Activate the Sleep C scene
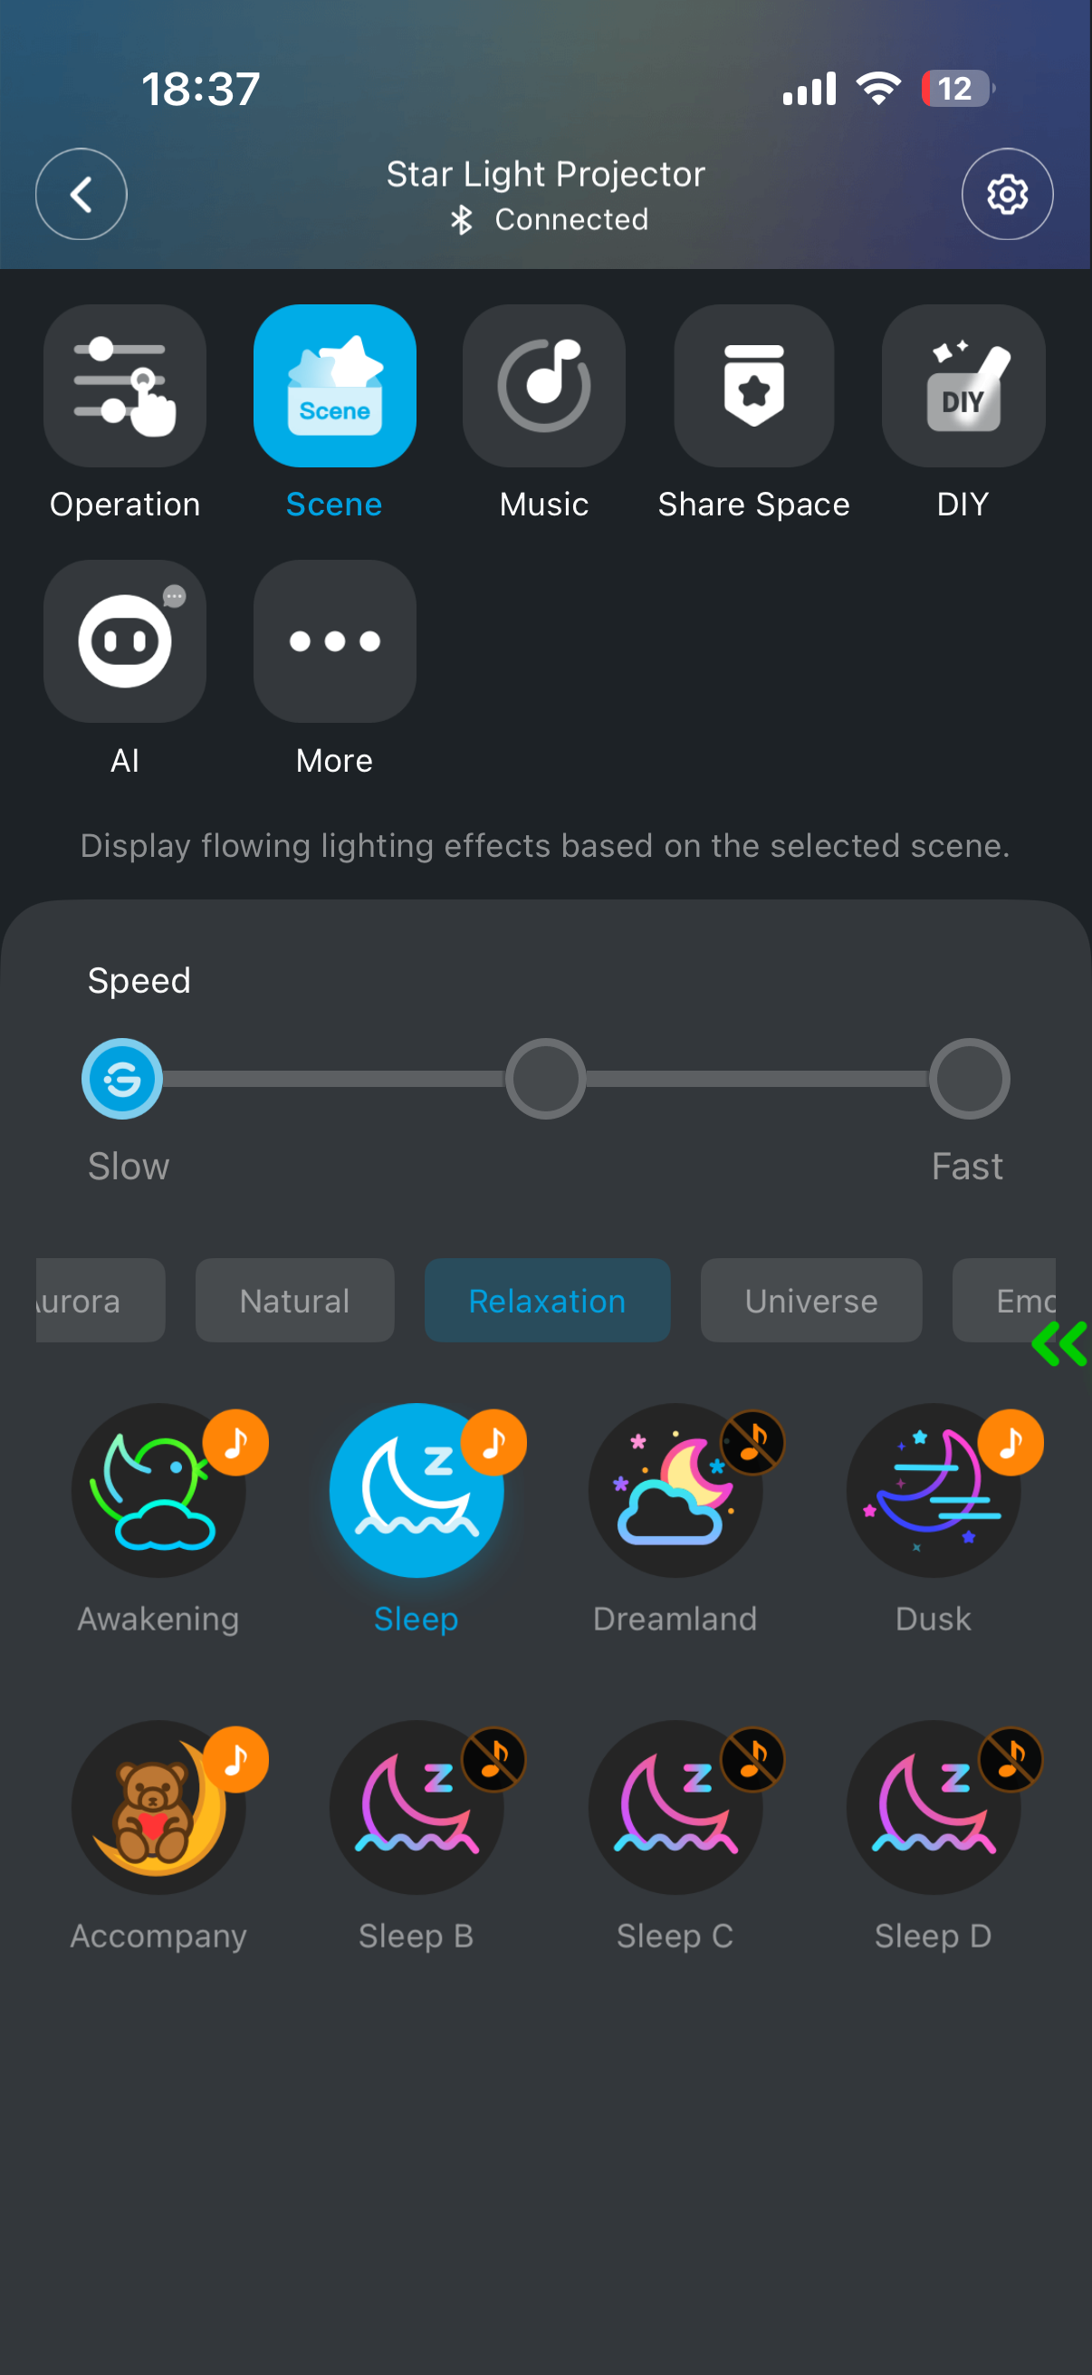This screenshot has width=1092, height=2375. click(675, 1807)
